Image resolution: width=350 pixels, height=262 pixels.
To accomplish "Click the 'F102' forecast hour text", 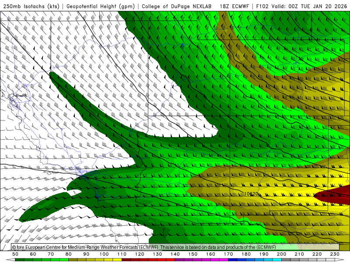I will [262, 6].
